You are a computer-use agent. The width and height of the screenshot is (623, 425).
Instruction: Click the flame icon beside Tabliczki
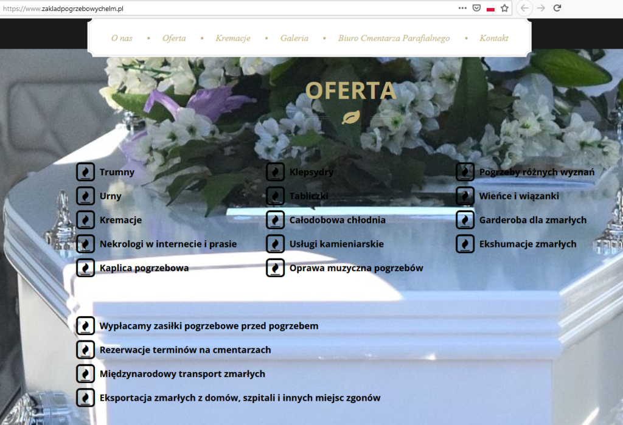coord(276,196)
